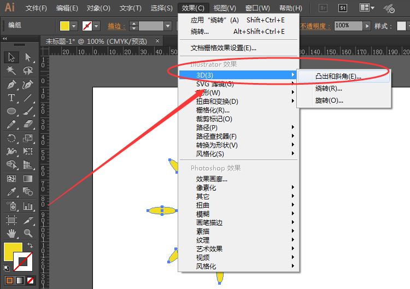Viewport: 410px width, 289px height.
Task: Choose 凸出和斜角(E)... from 3D submenu
Action: pos(338,76)
